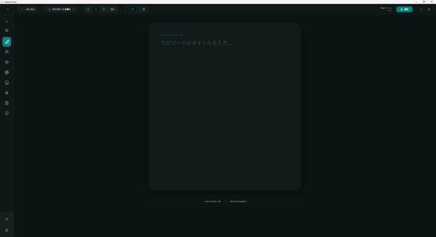The width and height of the screenshot is (436, 237).
Task: Open the shield check icon
Action: (x=7, y=113)
